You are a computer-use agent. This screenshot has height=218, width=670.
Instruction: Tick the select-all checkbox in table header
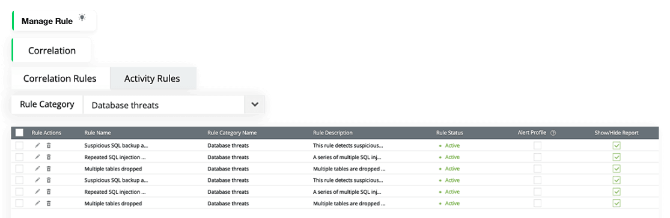[19, 133]
